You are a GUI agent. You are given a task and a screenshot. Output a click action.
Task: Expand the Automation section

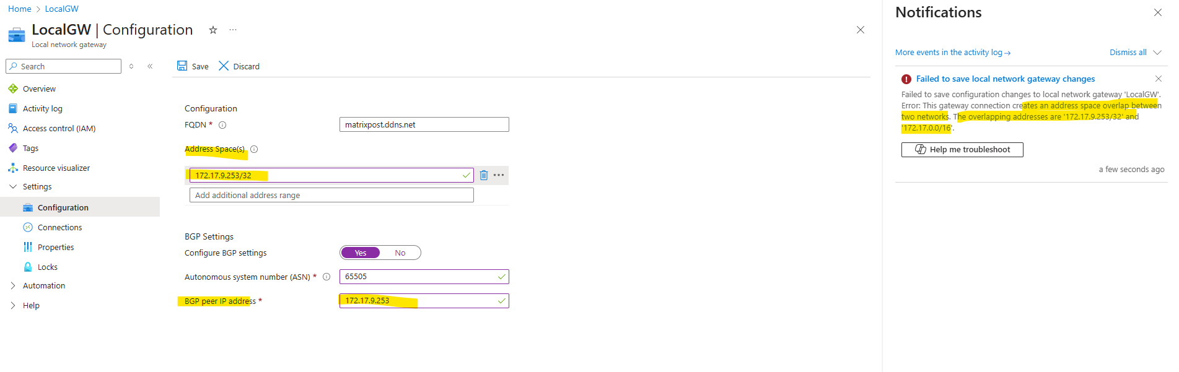pyautogui.click(x=13, y=285)
